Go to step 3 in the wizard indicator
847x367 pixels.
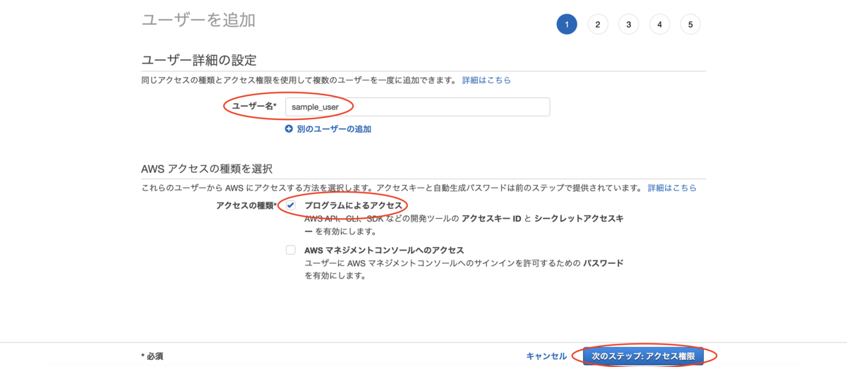pos(629,25)
